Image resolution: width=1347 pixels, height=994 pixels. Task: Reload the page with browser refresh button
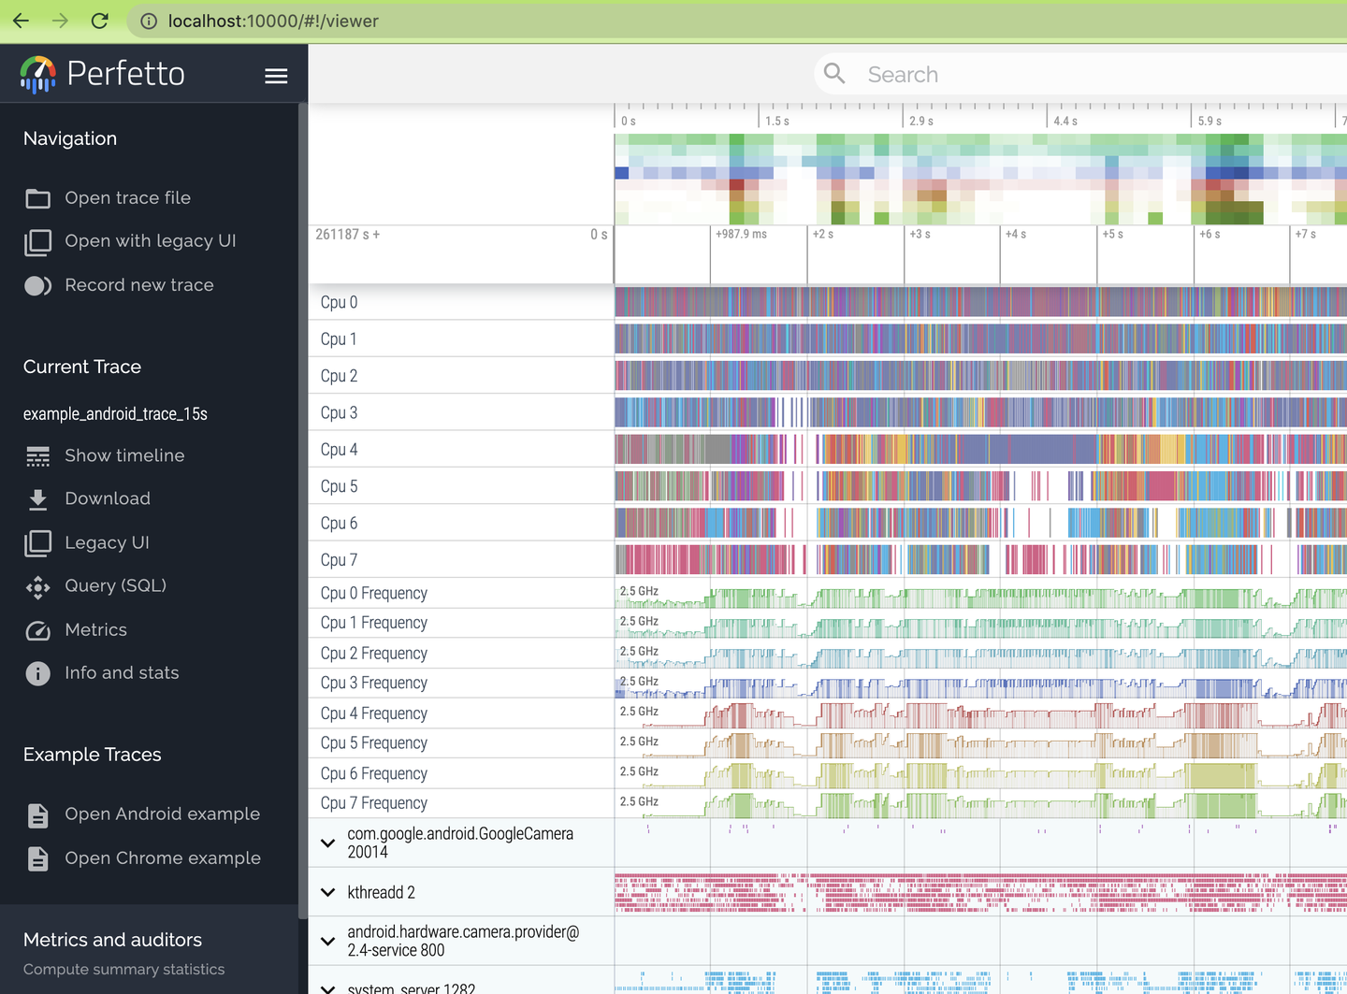(100, 21)
